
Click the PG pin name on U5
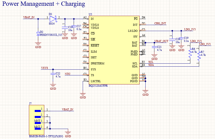136,19
